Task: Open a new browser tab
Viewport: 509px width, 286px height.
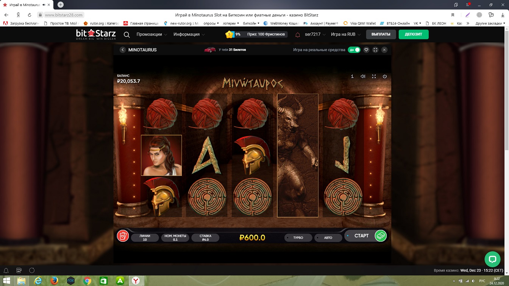Action: [61, 5]
